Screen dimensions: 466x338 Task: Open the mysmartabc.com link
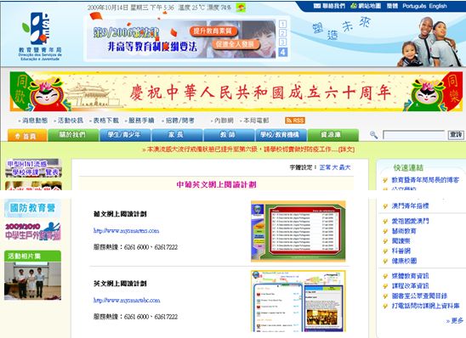[x=127, y=301]
